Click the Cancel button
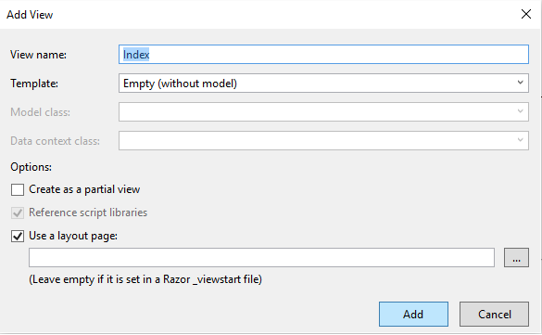Viewport: 542px width, 335px height. pos(495,315)
